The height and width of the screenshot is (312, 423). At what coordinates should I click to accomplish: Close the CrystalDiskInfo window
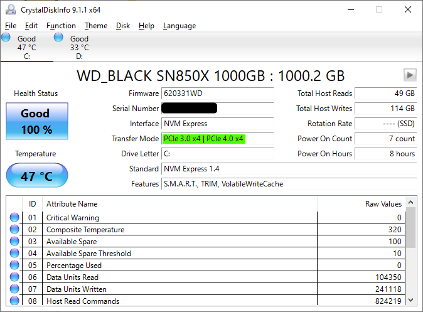click(408, 9)
